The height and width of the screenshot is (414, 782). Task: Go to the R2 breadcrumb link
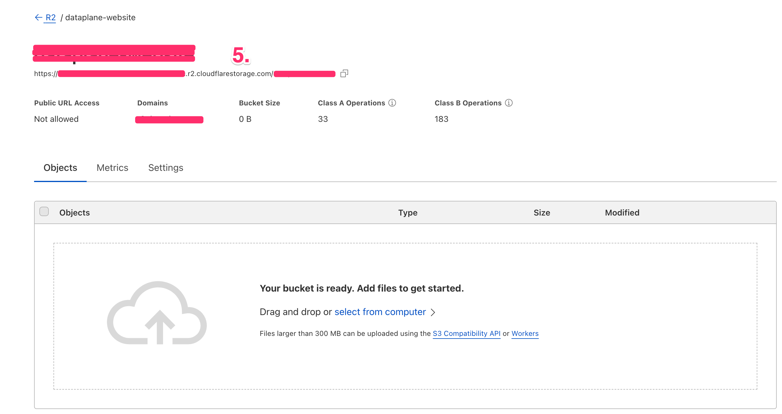pos(51,18)
